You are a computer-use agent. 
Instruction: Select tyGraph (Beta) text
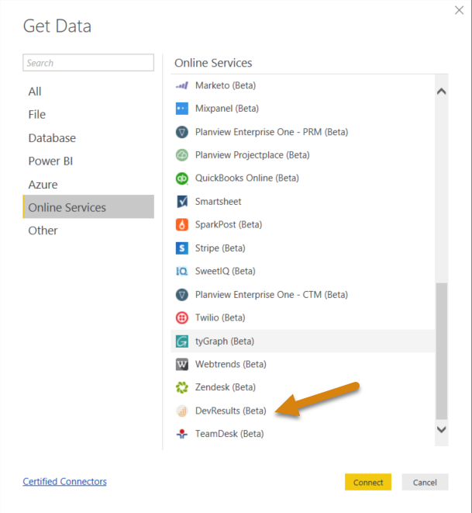pos(225,341)
